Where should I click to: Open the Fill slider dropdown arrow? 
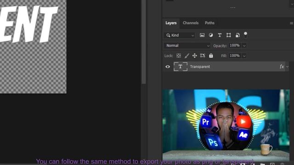point(244,56)
